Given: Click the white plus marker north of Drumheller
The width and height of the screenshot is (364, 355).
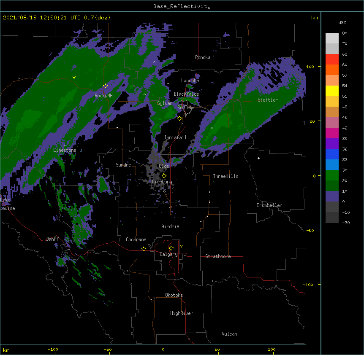Looking at the screenshot, I should click(x=258, y=158).
